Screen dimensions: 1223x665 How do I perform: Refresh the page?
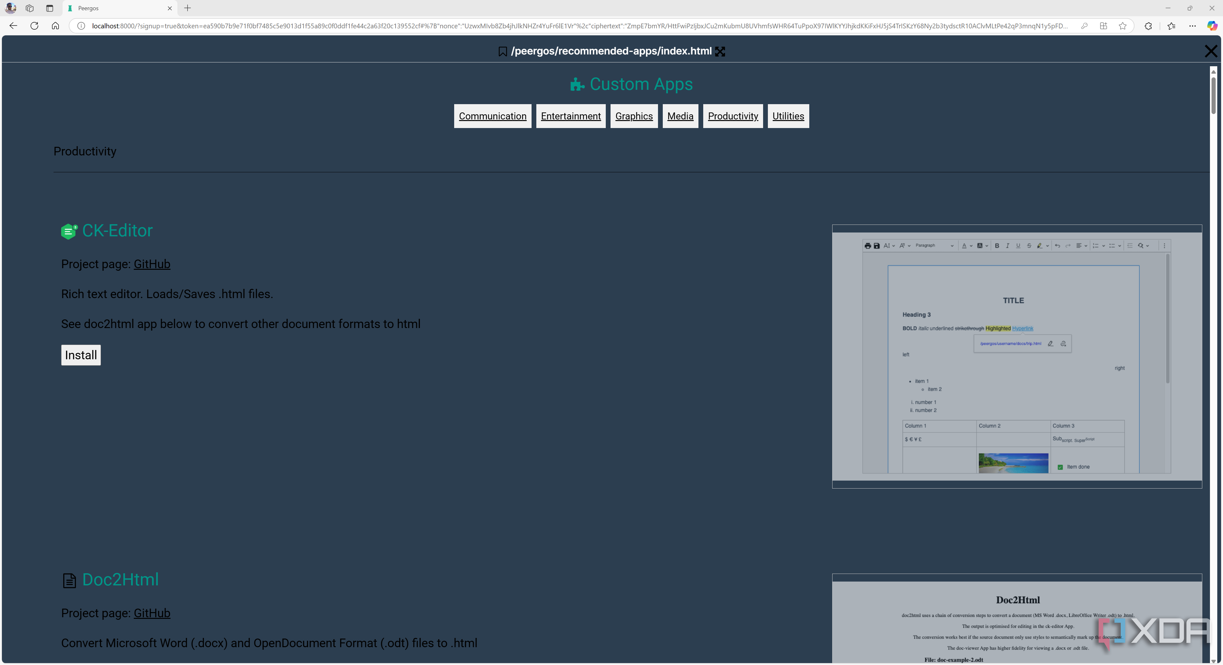click(34, 25)
